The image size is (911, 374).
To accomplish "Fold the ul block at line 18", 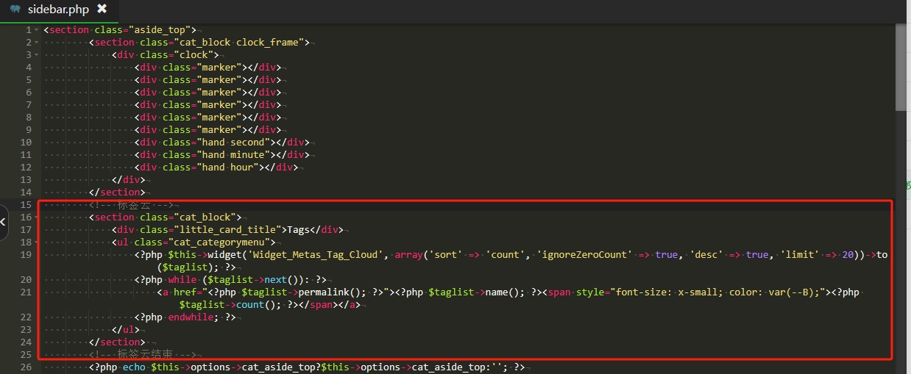I will [x=38, y=242].
